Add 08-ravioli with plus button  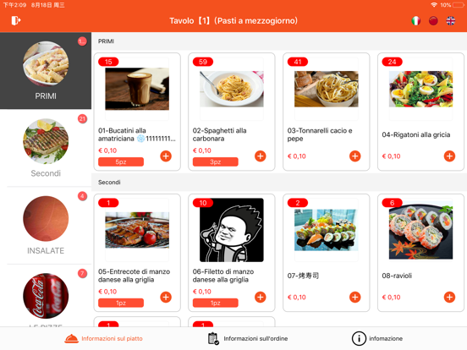(449, 297)
